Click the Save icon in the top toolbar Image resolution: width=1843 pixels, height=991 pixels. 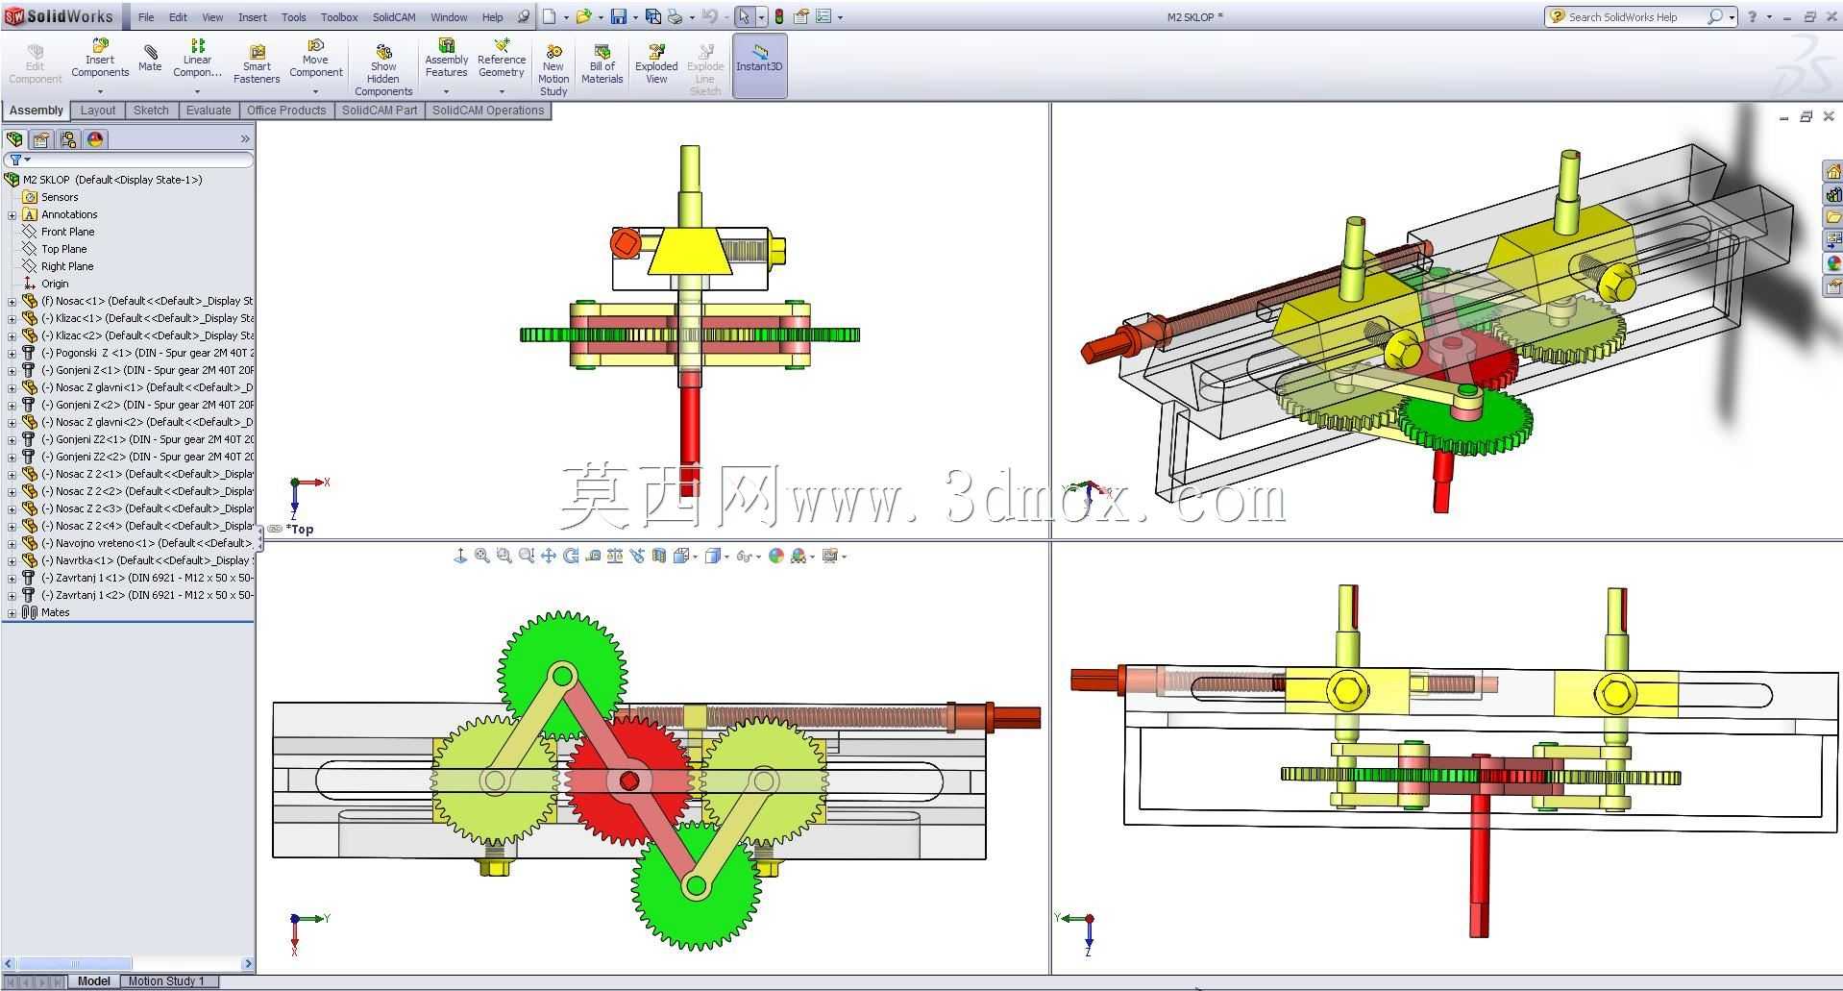coord(619,16)
